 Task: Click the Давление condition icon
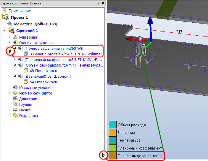click(20, 76)
